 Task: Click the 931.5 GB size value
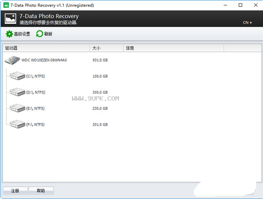pyautogui.click(x=100, y=60)
